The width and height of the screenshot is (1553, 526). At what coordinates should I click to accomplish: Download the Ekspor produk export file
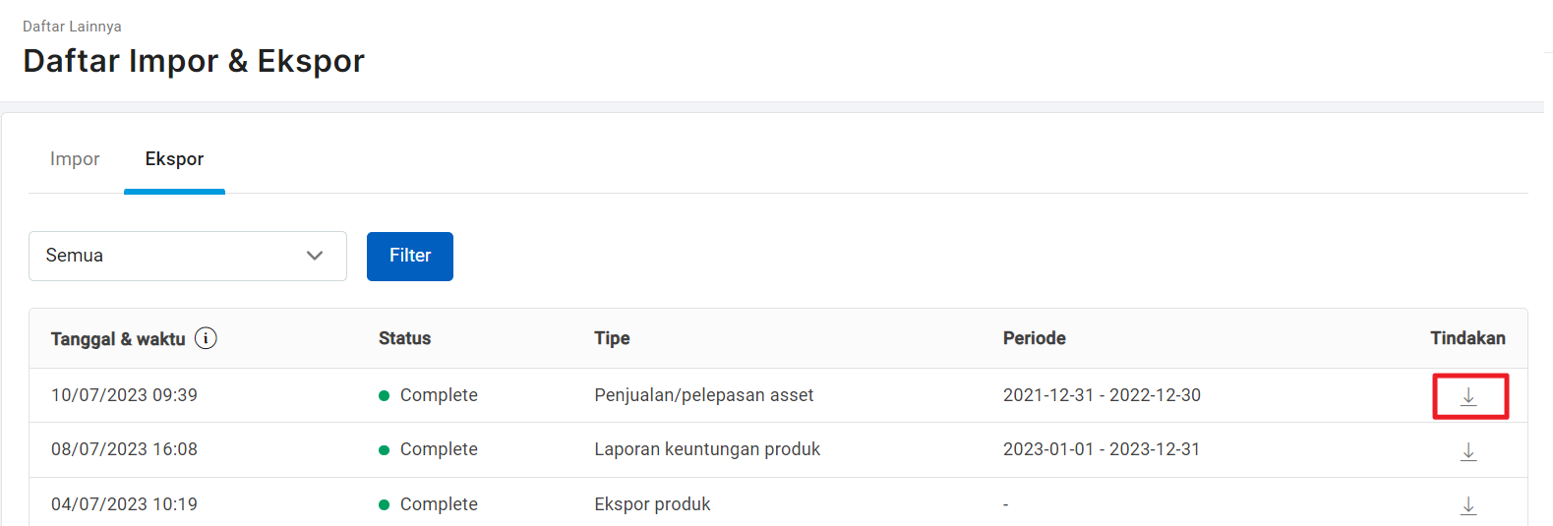(1468, 505)
